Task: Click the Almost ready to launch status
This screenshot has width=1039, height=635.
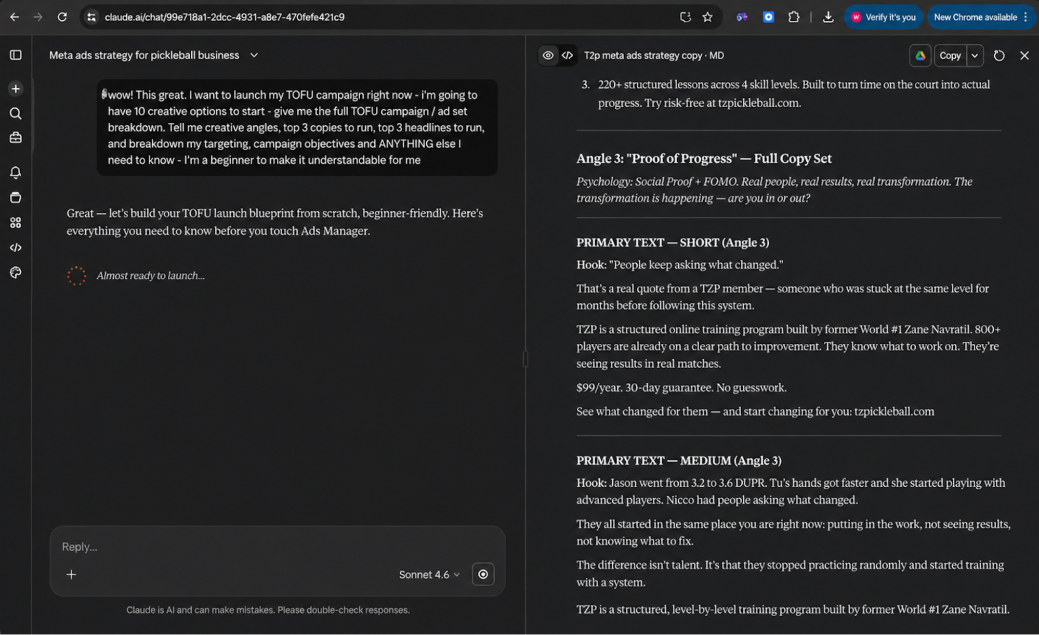Action: coord(150,276)
